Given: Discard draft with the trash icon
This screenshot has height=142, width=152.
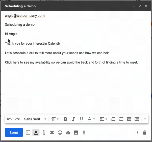Looking at the screenshot, I should (144, 133).
